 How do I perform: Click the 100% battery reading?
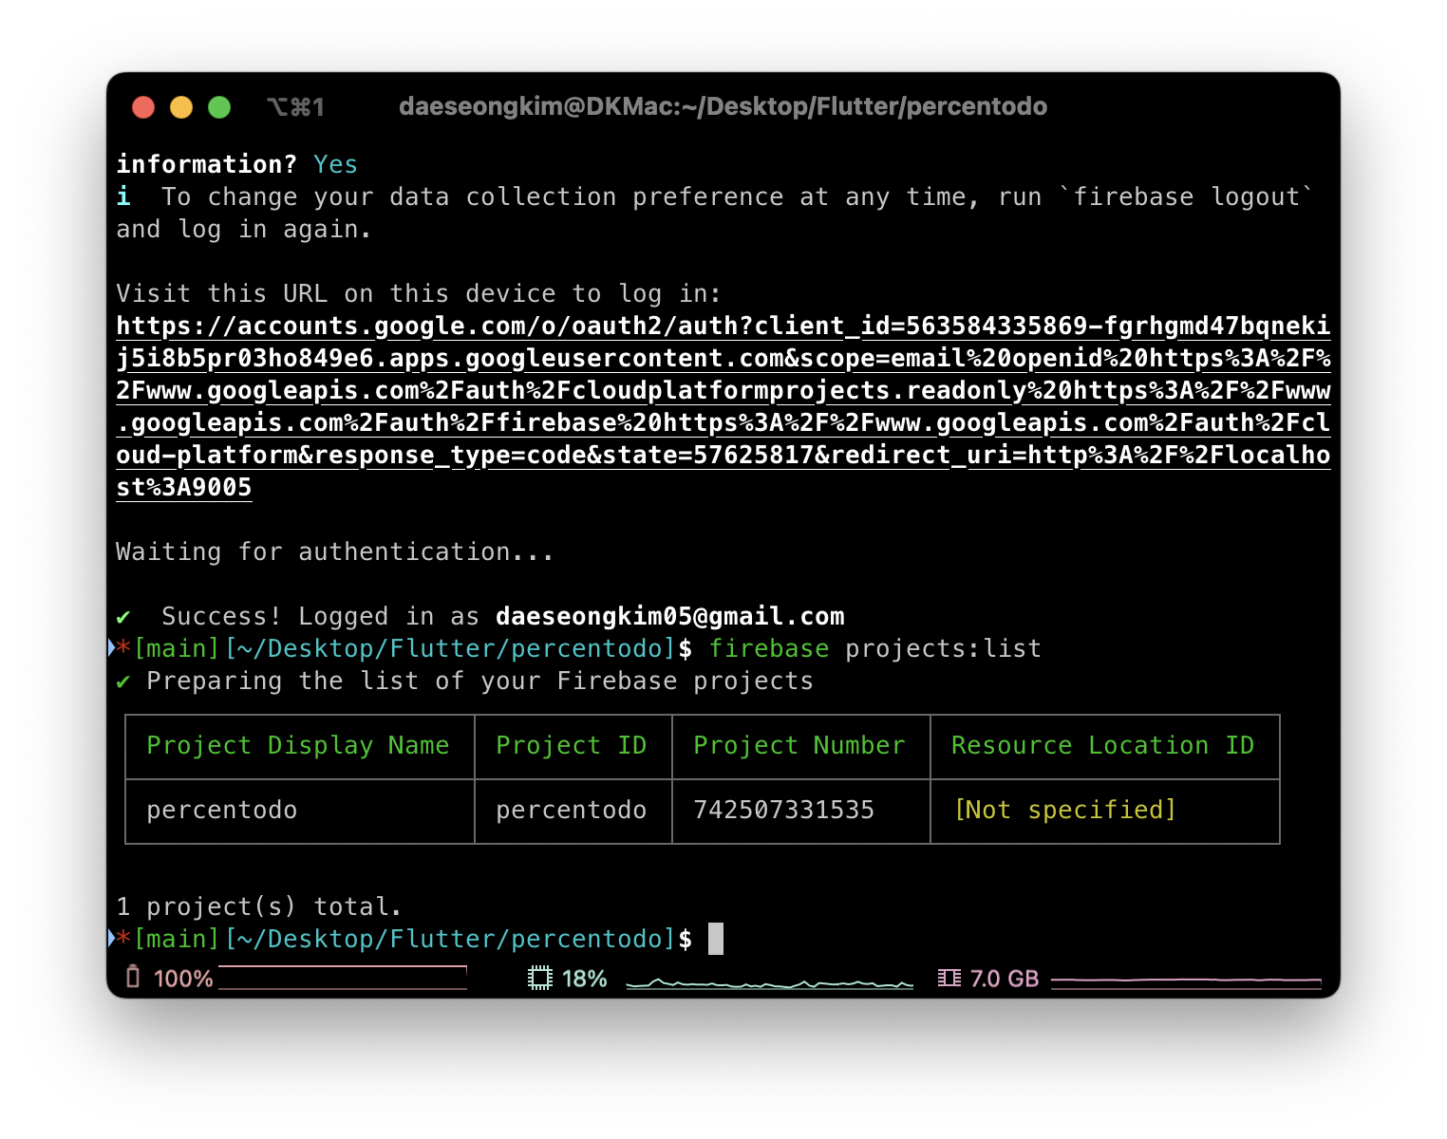(183, 979)
